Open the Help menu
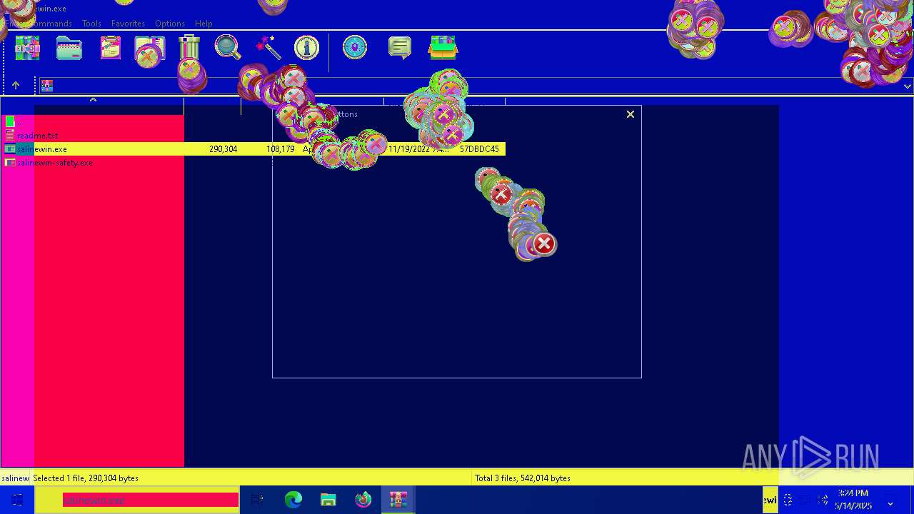Viewport: 914px width, 514px height. pos(204,24)
